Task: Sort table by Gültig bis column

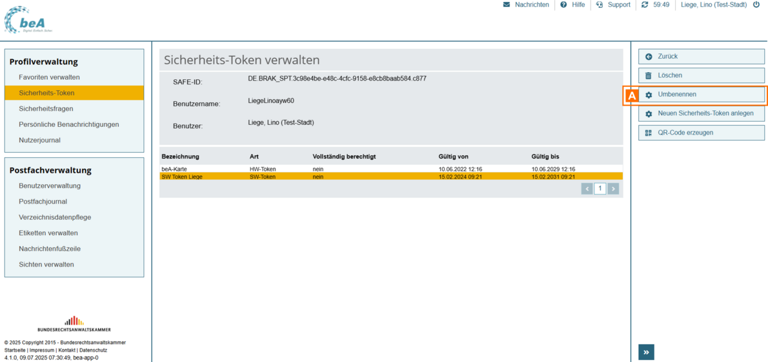Action: pyautogui.click(x=545, y=157)
